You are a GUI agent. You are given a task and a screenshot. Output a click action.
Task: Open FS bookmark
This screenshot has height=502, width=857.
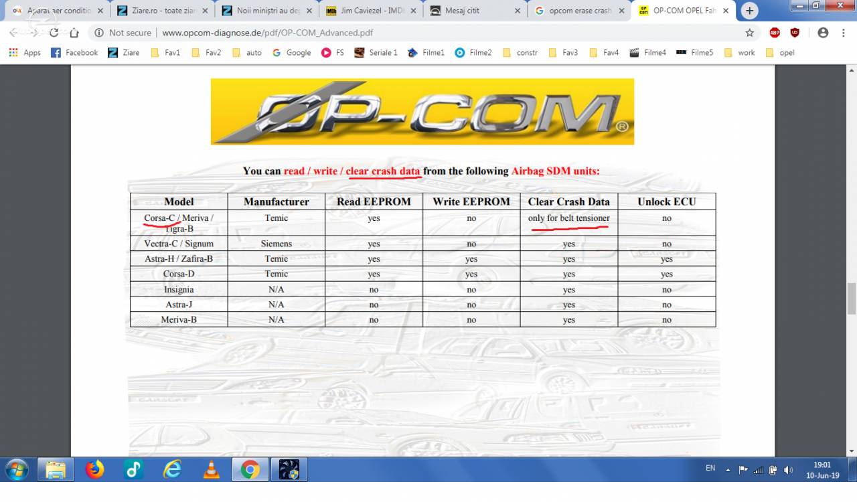(x=333, y=53)
